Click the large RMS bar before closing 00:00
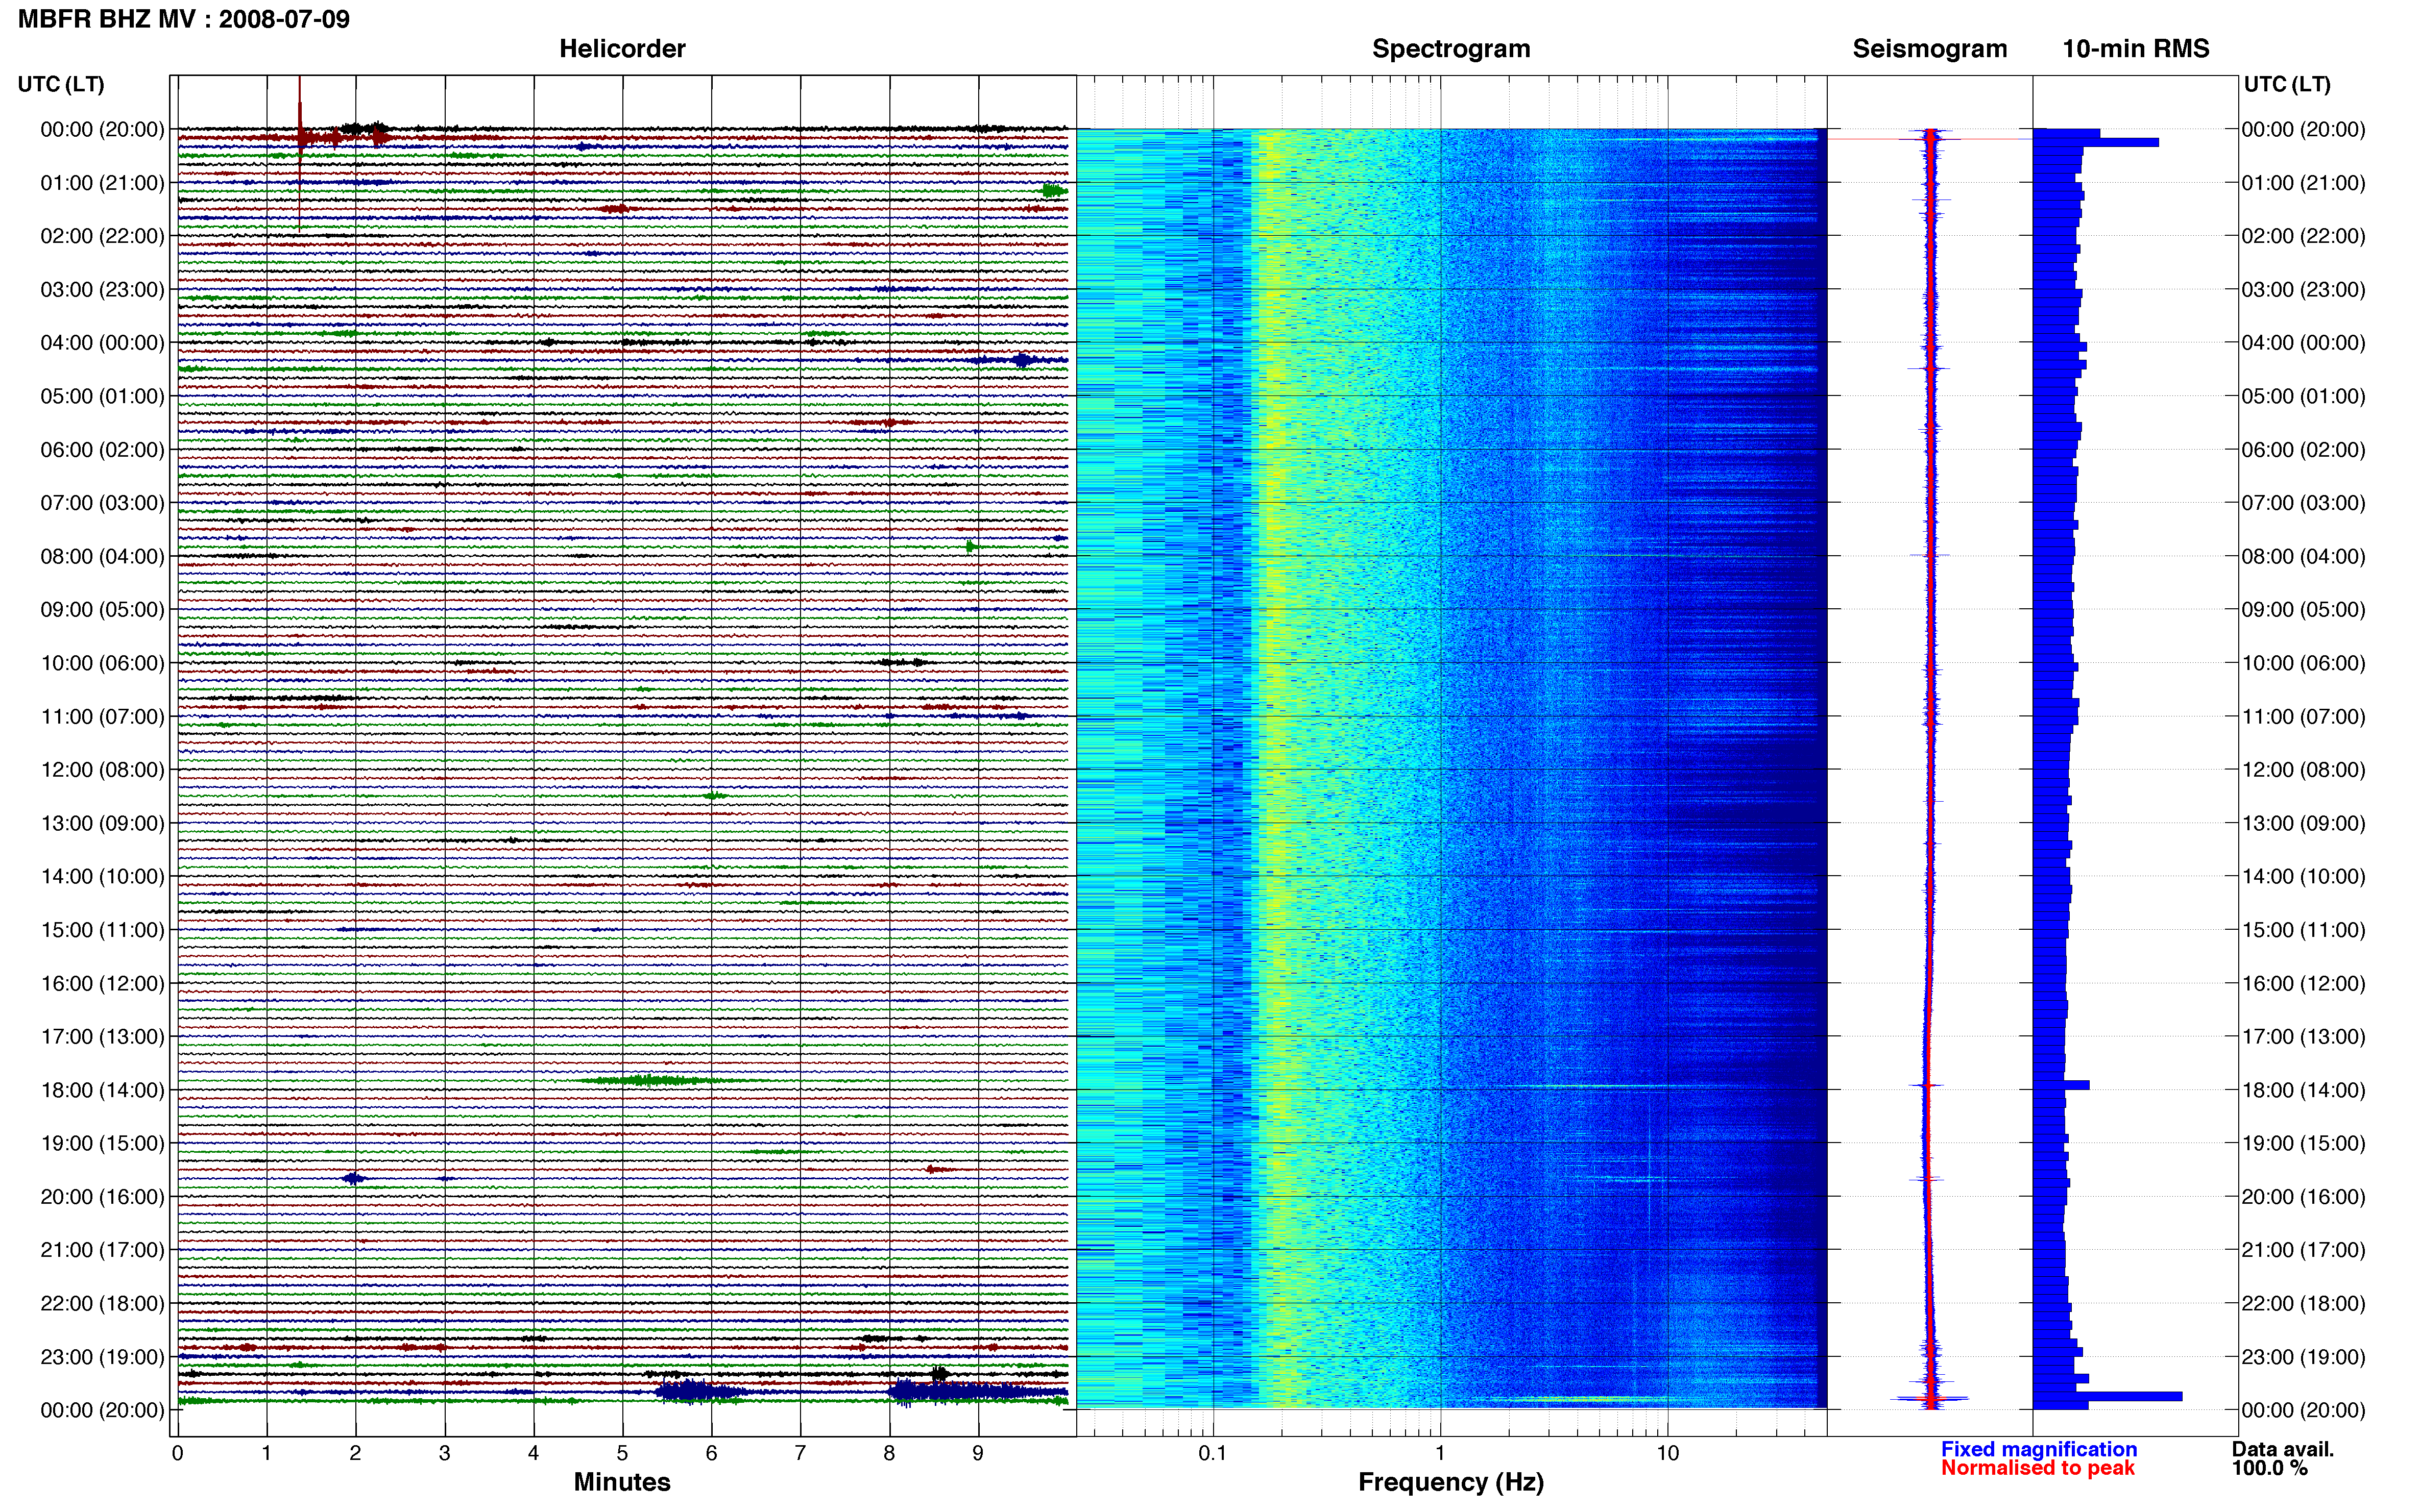The width and height of the screenshot is (2420, 1512). click(x=2108, y=1396)
